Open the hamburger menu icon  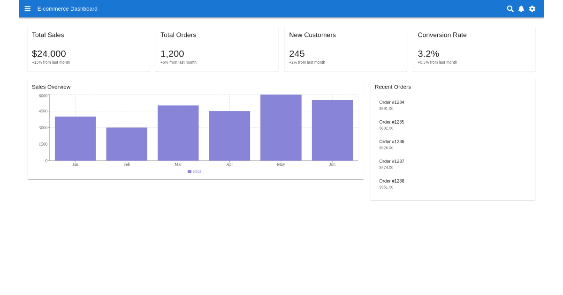28,9
